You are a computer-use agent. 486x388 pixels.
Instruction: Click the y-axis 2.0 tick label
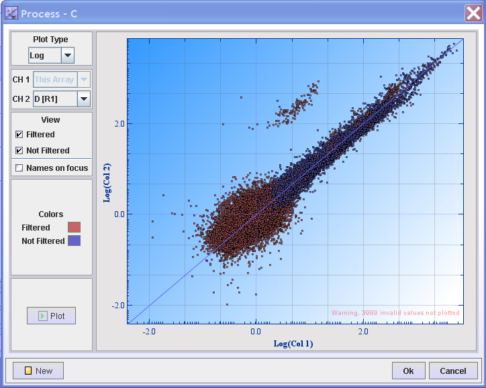[x=119, y=124]
